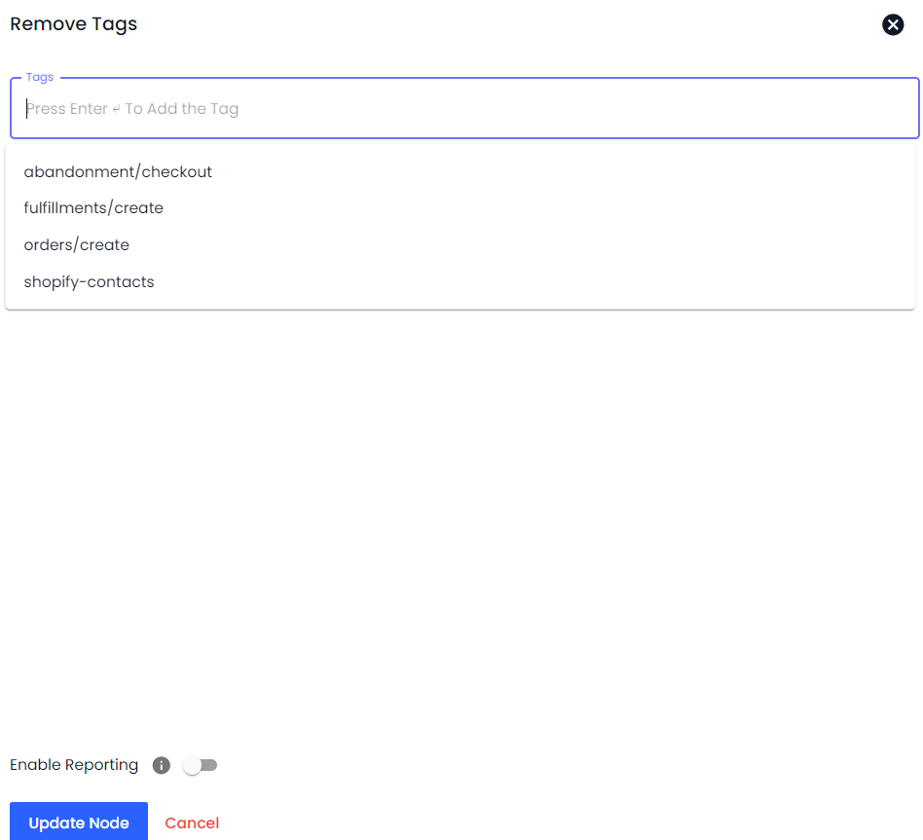Click the small Tags field label
The height and width of the screenshot is (840, 923).
pos(40,77)
